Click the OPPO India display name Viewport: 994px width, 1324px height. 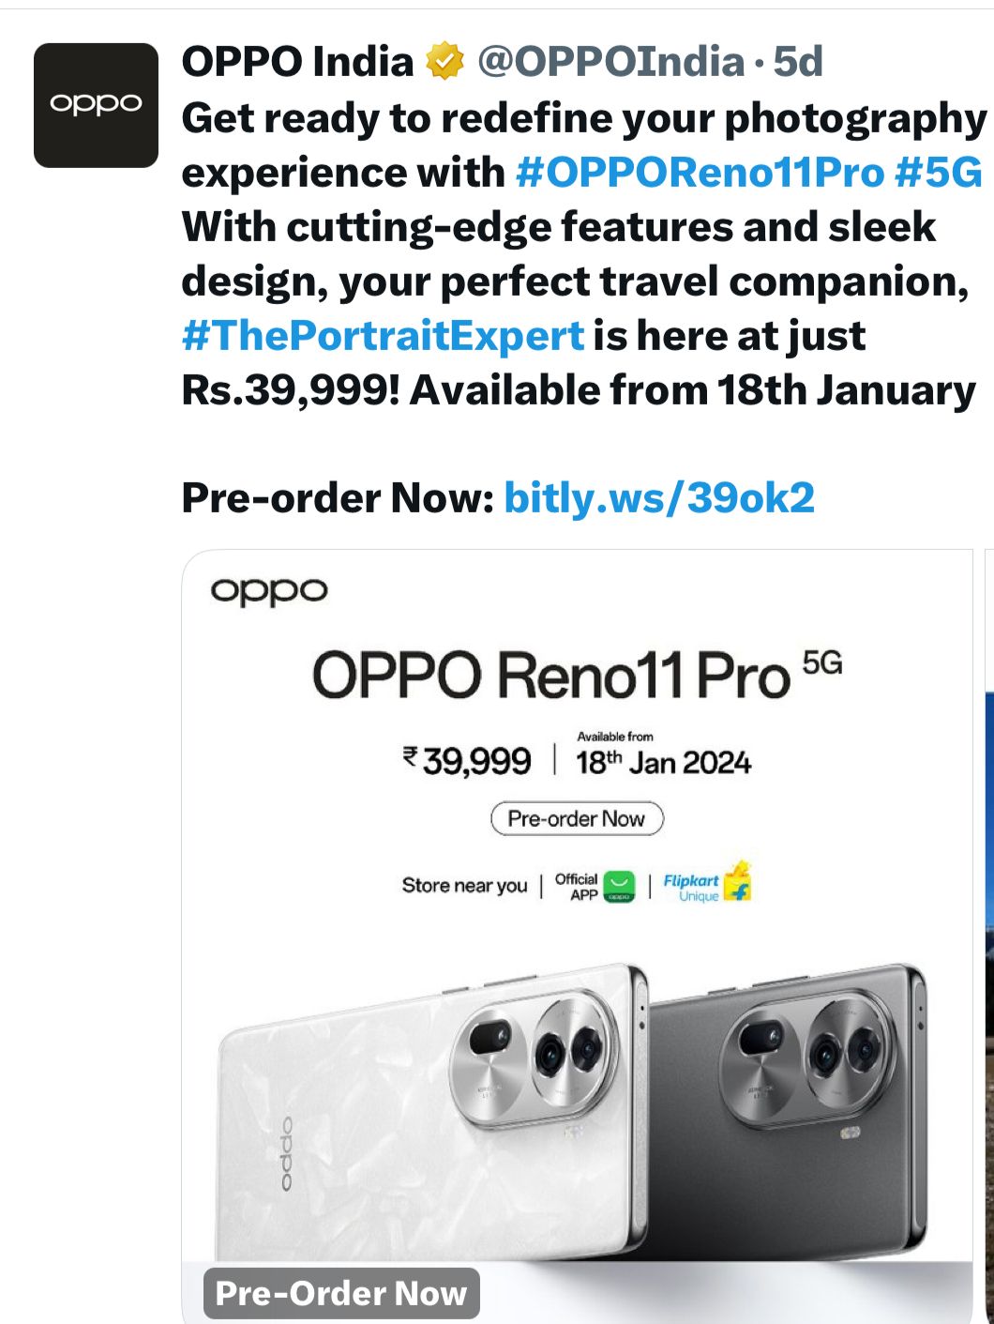click(297, 63)
